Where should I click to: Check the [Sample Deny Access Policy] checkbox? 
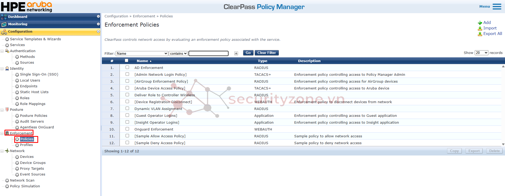coord(127,143)
